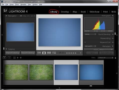Collapse the Navigator panel
This screenshot has height=90, width=119.
coord(6,16)
